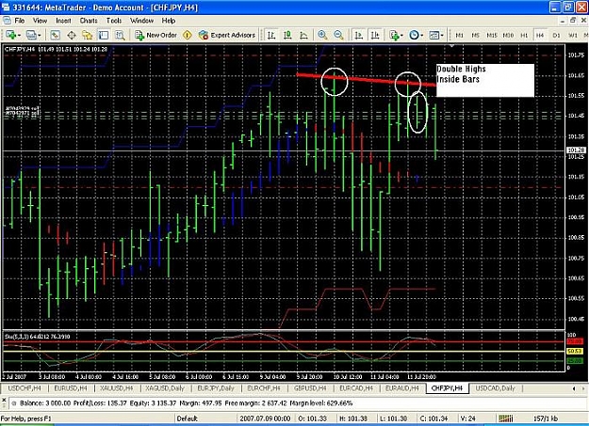Zoom out on the chart
Screen dimensions: 589x426
coord(338,35)
